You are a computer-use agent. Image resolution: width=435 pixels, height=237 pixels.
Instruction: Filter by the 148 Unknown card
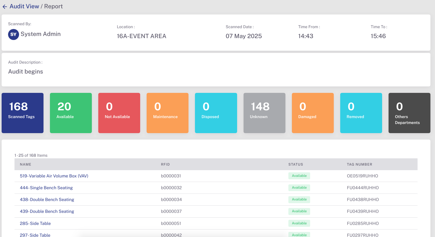click(264, 113)
